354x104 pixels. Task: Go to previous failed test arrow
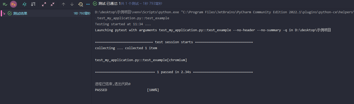coord(63,4)
